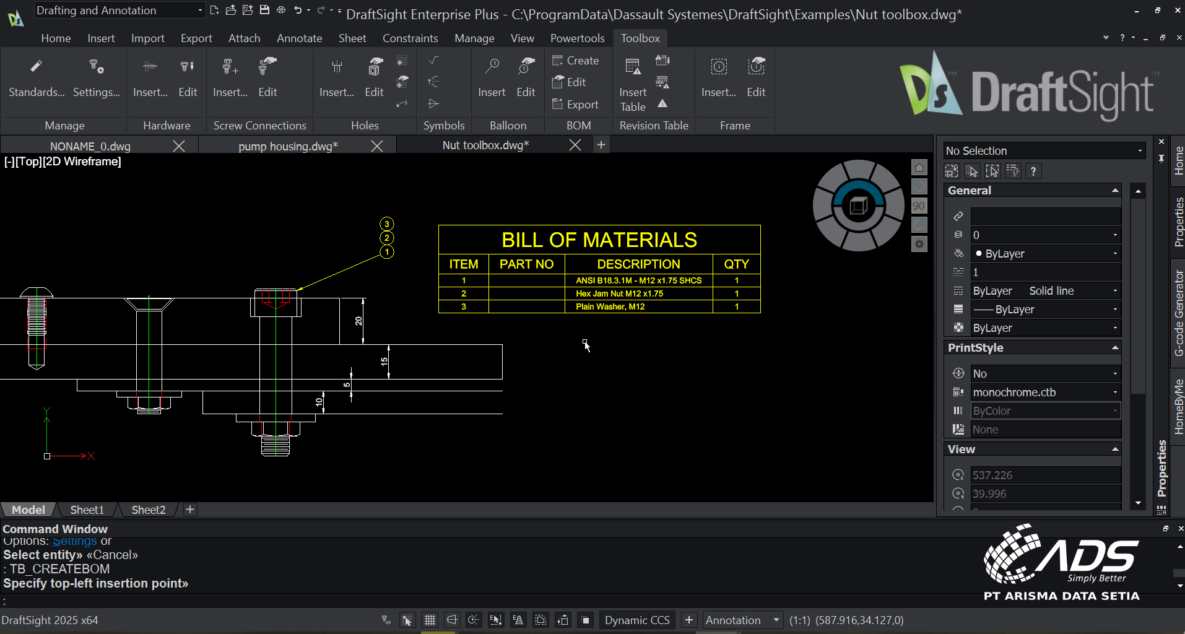Click Insert Revision Table tool
Viewport: 1185px width, 634px height.
(x=633, y=85)
